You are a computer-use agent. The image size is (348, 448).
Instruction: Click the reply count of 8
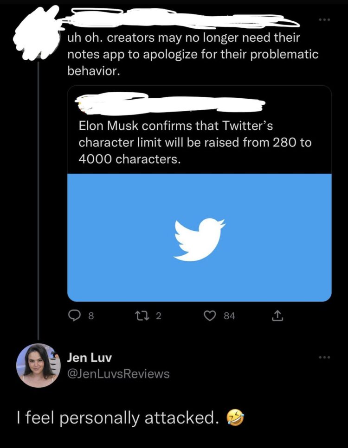coord(91,316)
